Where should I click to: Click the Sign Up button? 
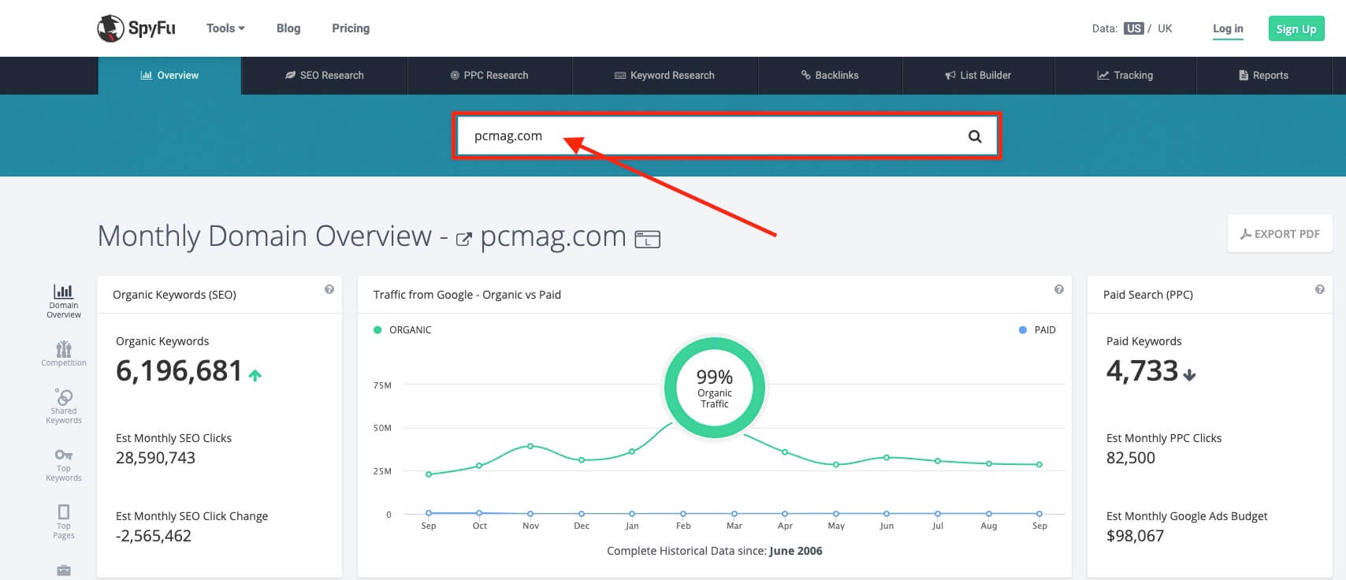click(x=1296, y=29)
